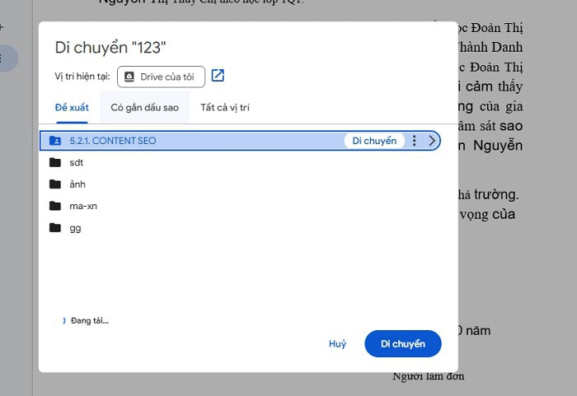Image resolution: width=577 pixels, height=396 pixels.
Task: Click the Drive icon in location chip
Action: click(x=129, y=77)
